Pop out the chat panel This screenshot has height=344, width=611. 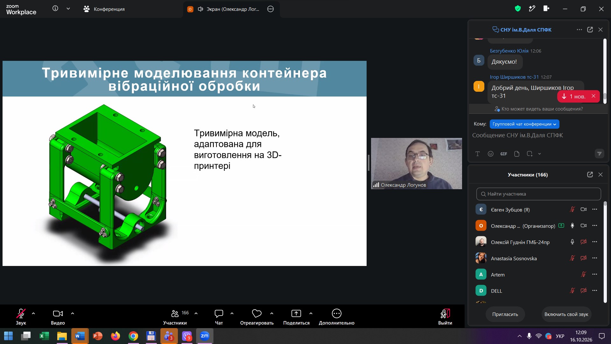tap(590, 30)
